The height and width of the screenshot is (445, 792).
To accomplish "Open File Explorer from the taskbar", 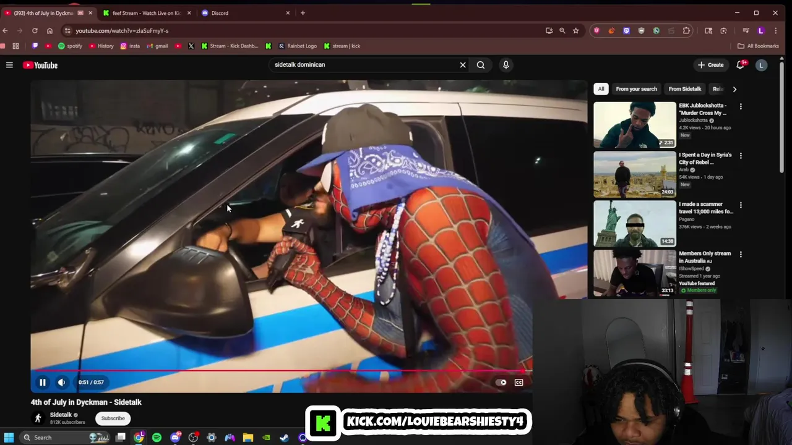I will [x=248, y=438].
